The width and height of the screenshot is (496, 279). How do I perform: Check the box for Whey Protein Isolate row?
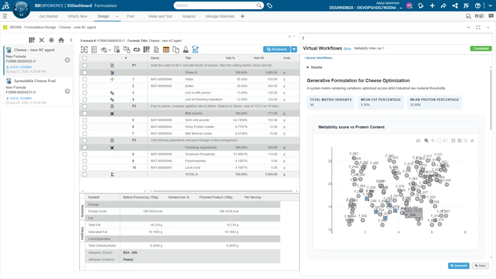point(85,127)
